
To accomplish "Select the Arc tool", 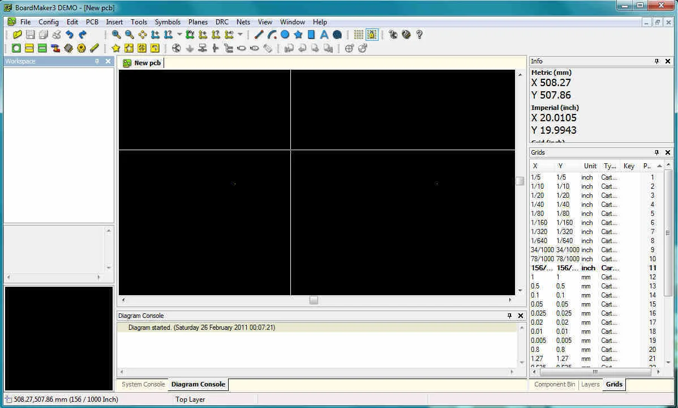I will (272, 35).
